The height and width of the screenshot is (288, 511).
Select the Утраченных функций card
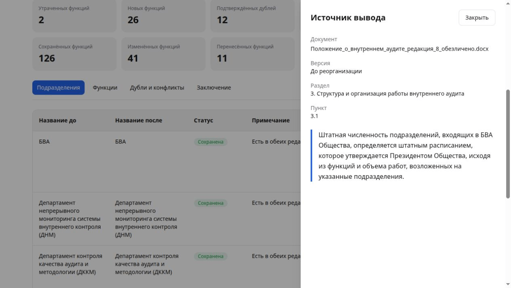74,15
